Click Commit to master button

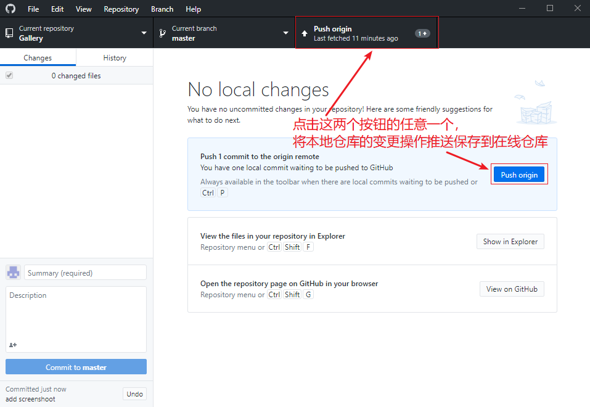point(76,367)
